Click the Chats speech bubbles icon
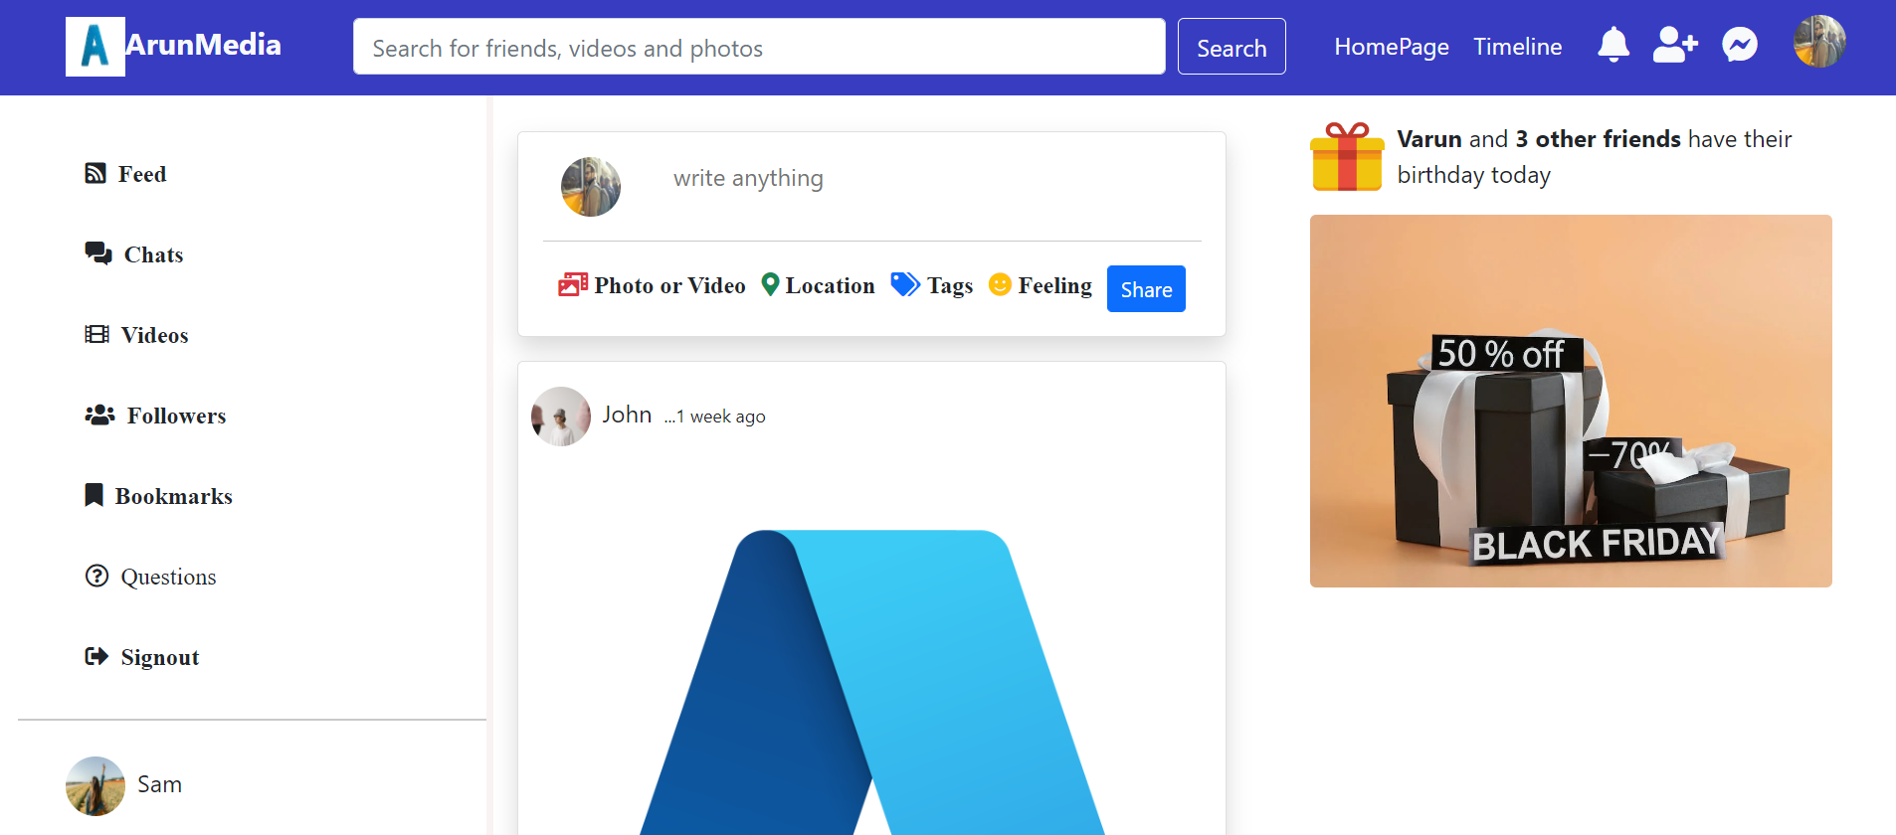Image resolution: width=1896 pixels, height=835 pixels. (98, 253)
